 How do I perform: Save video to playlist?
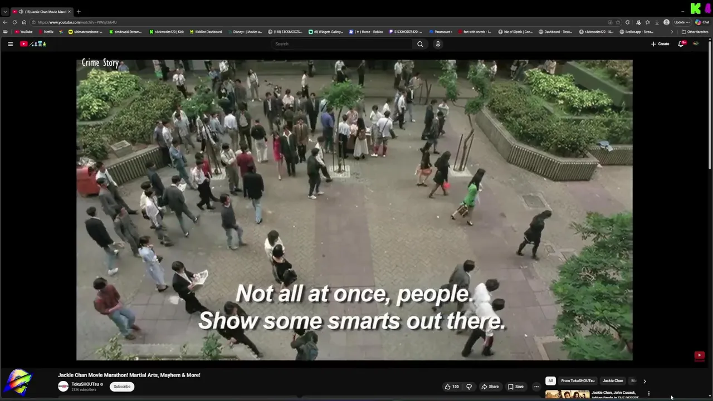[516, 387]
